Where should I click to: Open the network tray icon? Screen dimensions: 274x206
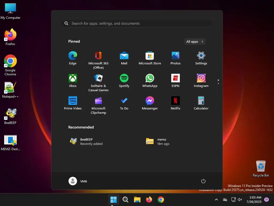(233, 200)
